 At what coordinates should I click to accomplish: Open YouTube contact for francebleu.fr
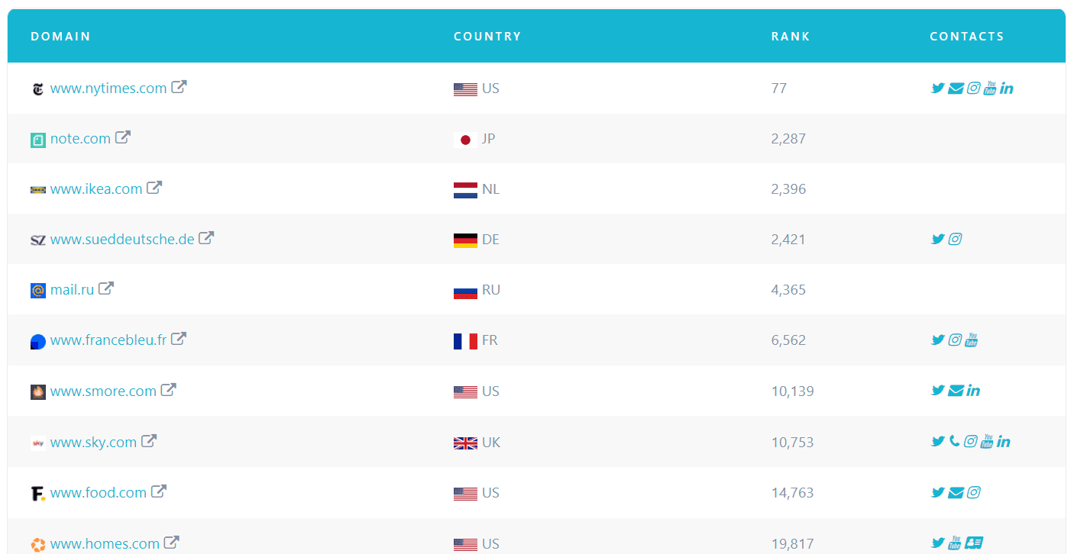pos(972,340)
